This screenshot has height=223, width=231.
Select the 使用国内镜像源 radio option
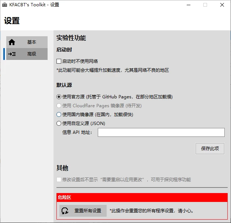59,115
